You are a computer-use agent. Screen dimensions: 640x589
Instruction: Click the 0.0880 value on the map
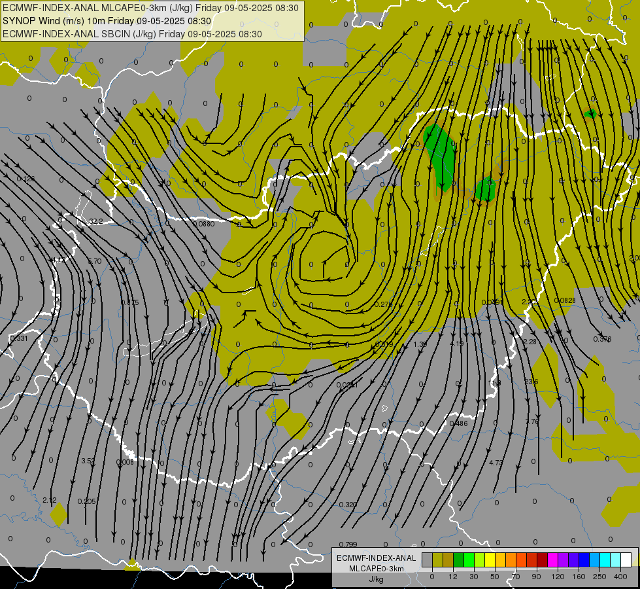point(204,224)
